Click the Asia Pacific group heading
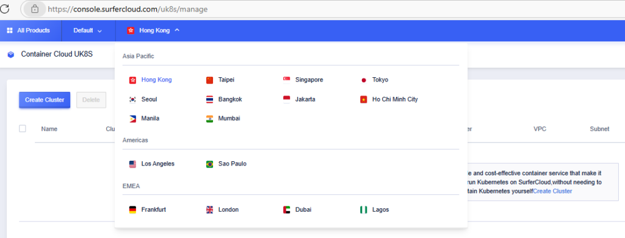The image size is (625, 238). (139, 57)
